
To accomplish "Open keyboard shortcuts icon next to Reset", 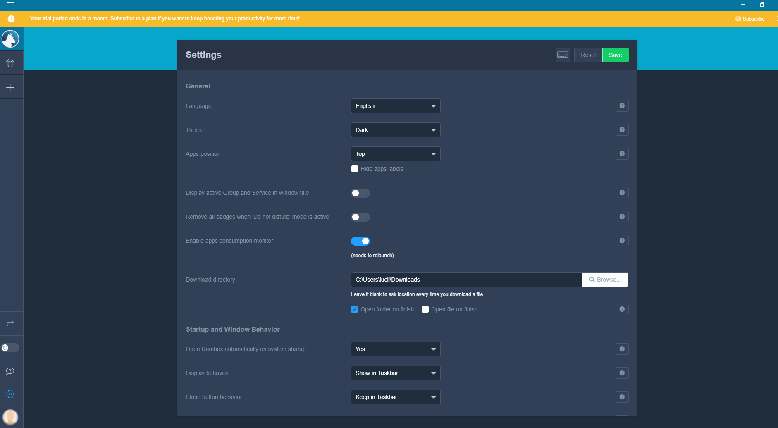I will (563, 55).
